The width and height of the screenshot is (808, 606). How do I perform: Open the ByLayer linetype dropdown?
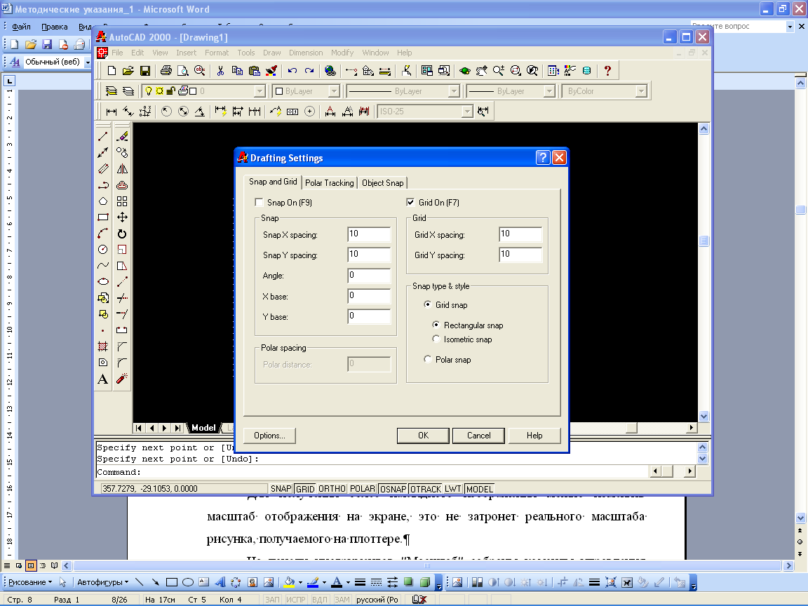tap(454, 91)
